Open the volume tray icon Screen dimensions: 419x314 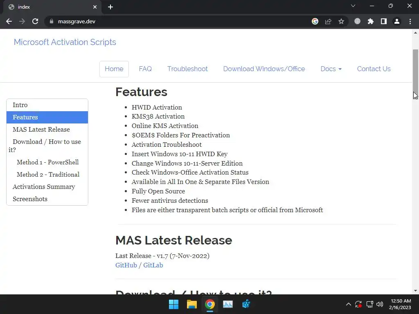380,304
